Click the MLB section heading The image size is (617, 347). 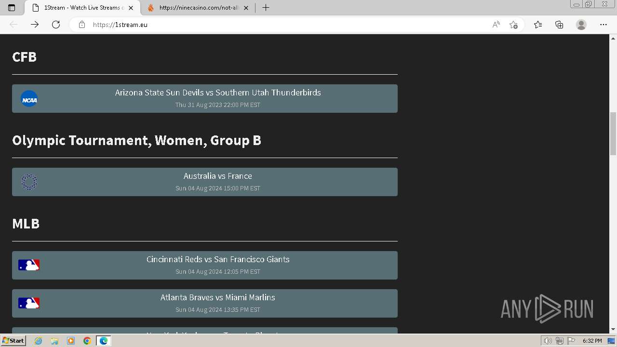tap(26, 224)
